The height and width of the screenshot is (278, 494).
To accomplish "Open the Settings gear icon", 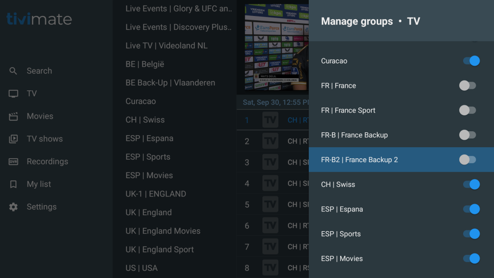I will coord(14,207).
